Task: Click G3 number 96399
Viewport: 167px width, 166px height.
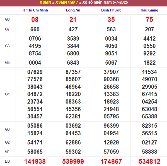Action: coord(111,126)
